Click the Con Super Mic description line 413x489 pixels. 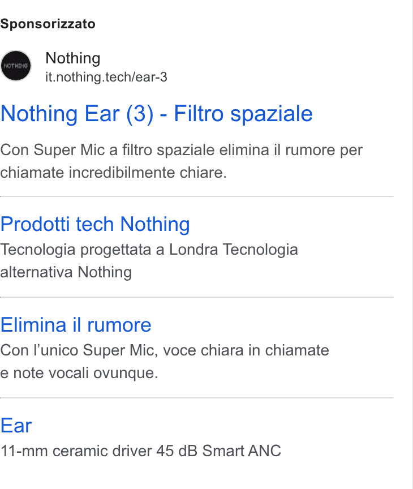[x=182, y=150]
